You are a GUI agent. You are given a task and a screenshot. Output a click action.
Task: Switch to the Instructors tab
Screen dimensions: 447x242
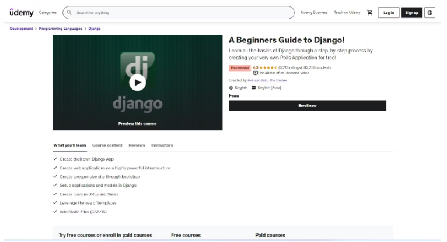coord(162,145)
